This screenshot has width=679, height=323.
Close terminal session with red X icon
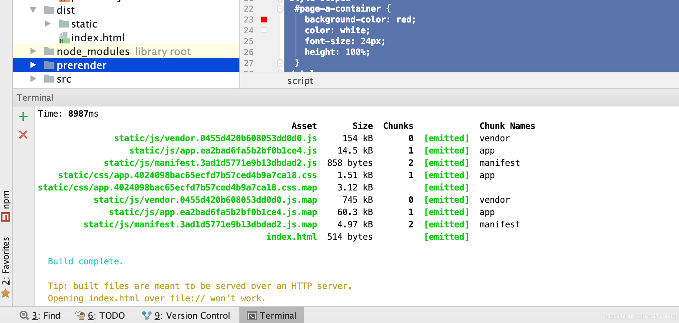[x=23, y=135]
